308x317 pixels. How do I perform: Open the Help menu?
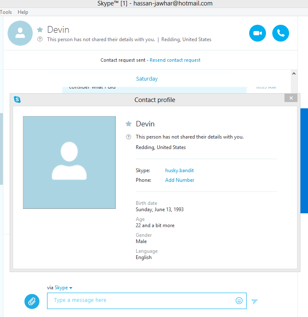click(x=23, y=12)
